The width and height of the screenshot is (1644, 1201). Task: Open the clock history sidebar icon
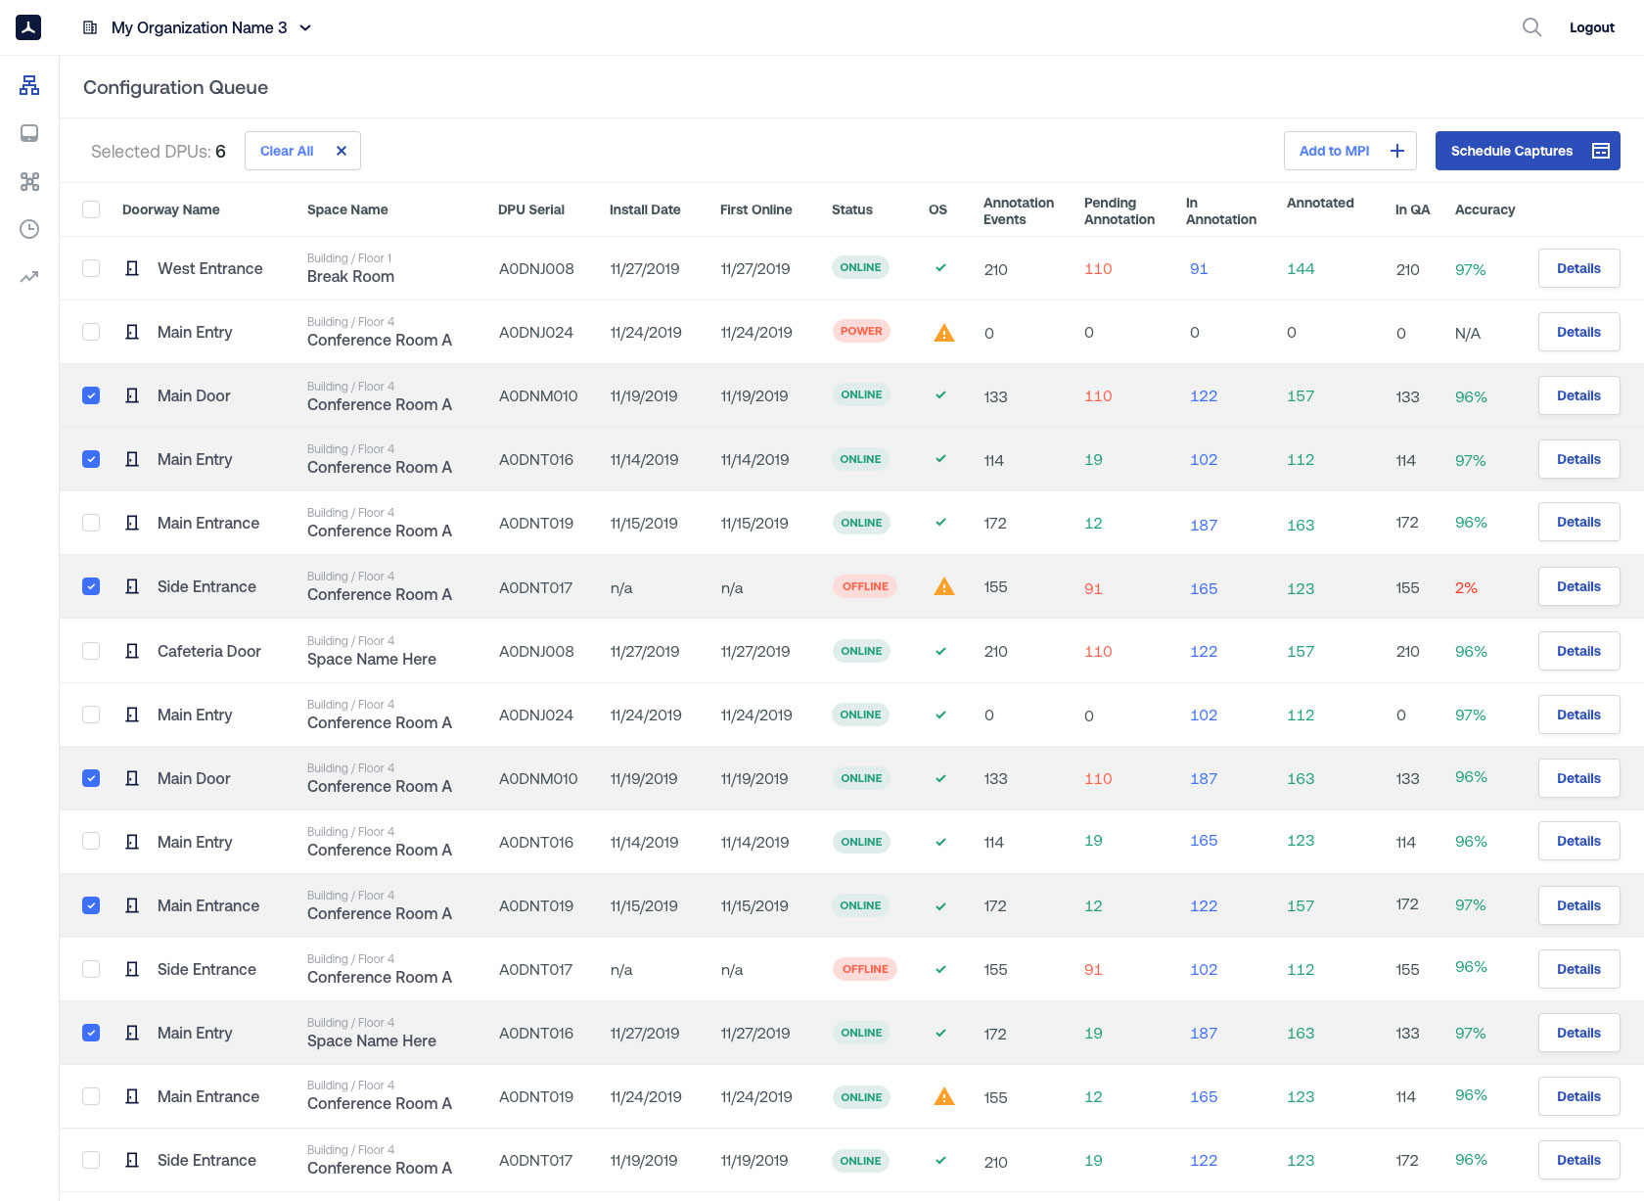(x=29, y=229)
